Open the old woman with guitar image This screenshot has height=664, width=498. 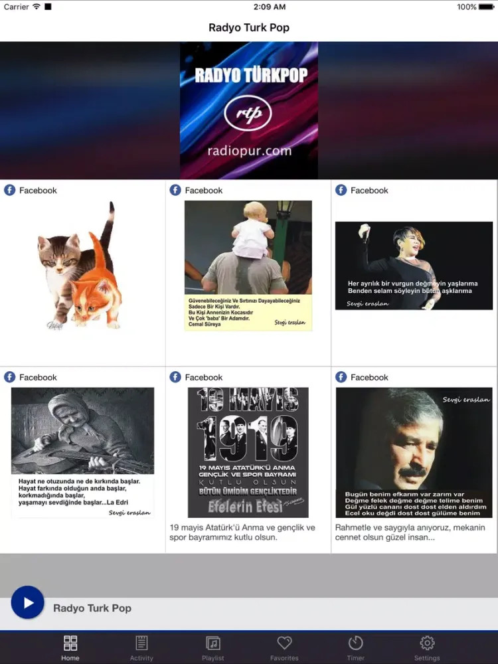coord(82,453)
